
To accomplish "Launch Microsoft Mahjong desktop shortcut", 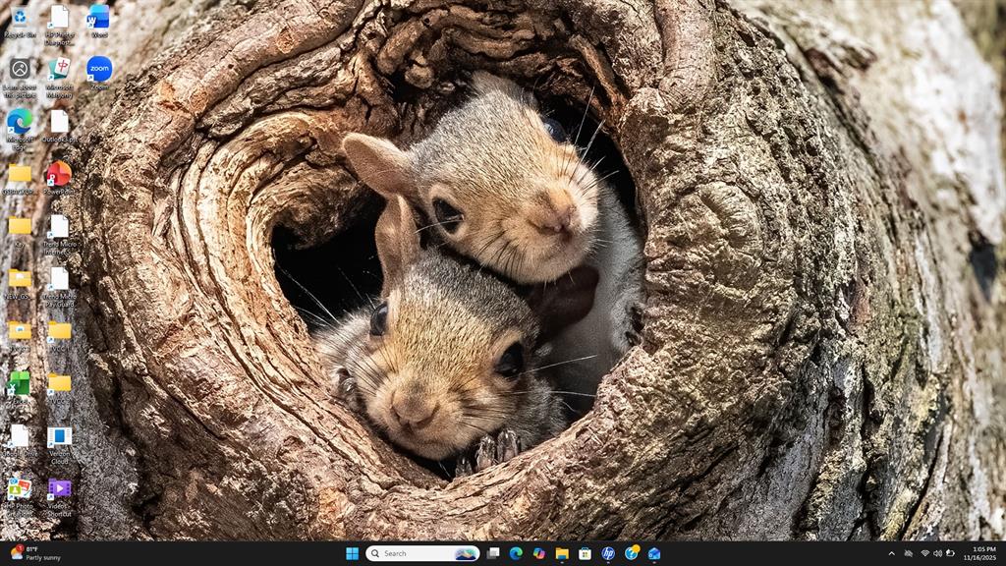I will [x=59, y=70].
